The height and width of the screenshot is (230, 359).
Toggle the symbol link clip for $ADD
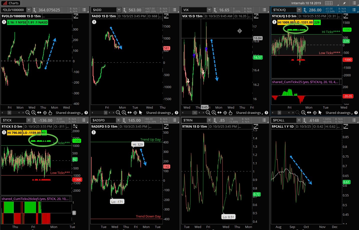click(x=124, y=10)
